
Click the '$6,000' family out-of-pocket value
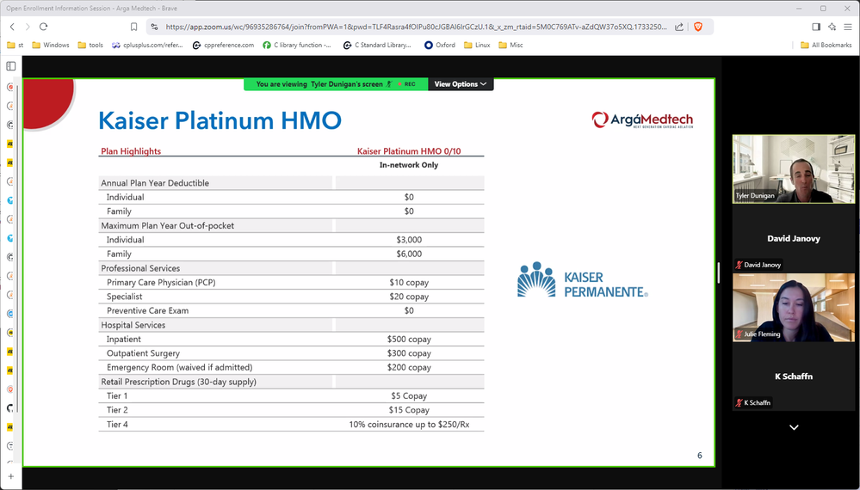tap(409, 254)
